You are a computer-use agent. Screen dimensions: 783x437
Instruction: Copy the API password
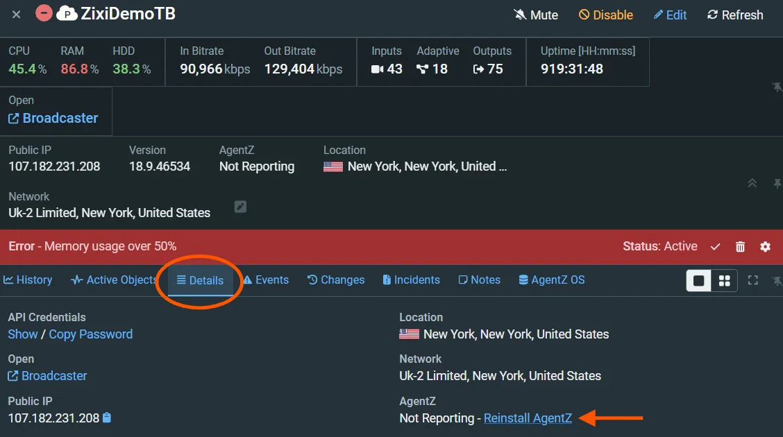91,334
